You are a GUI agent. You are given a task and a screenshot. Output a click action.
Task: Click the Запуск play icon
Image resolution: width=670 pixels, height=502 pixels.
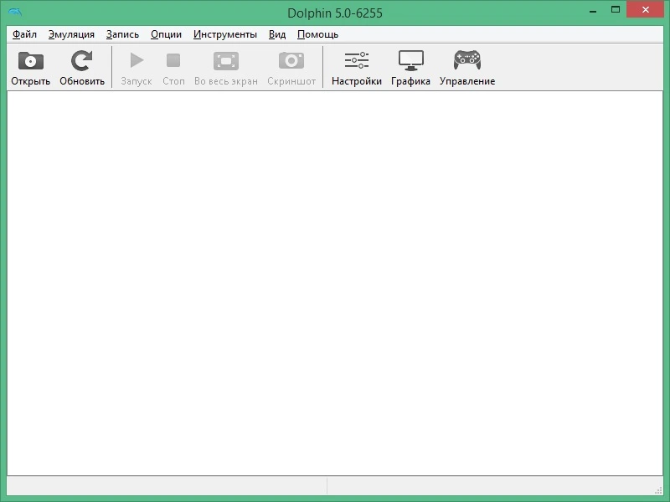point(137,60)
